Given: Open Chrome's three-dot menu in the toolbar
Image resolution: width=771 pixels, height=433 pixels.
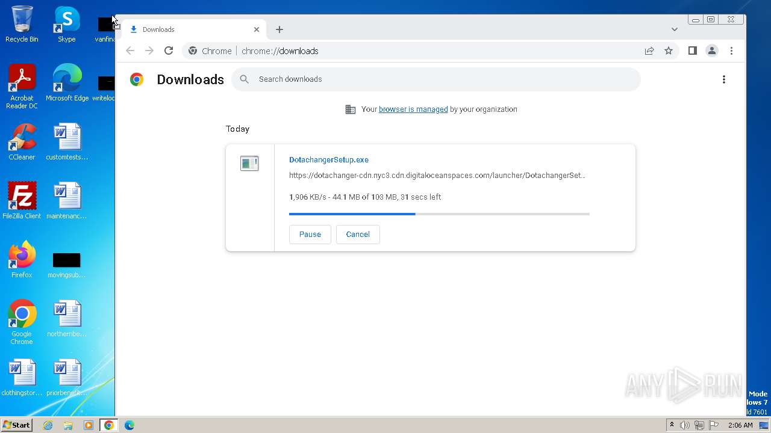Looking at the screenshot, I should (731, 51).
